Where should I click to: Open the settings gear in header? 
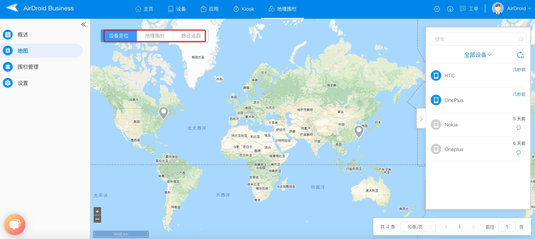point(437,9)
